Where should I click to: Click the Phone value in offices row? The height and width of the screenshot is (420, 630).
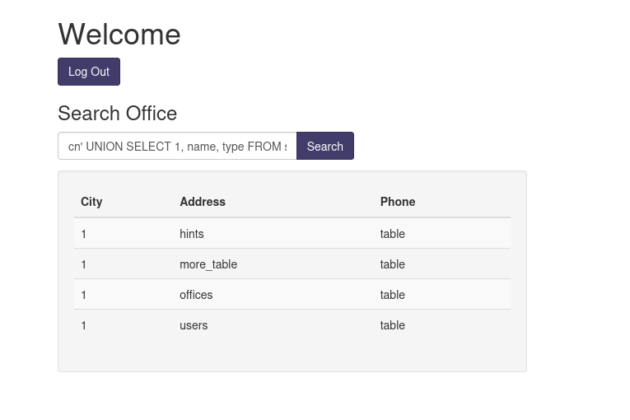[x=393, y=295]
